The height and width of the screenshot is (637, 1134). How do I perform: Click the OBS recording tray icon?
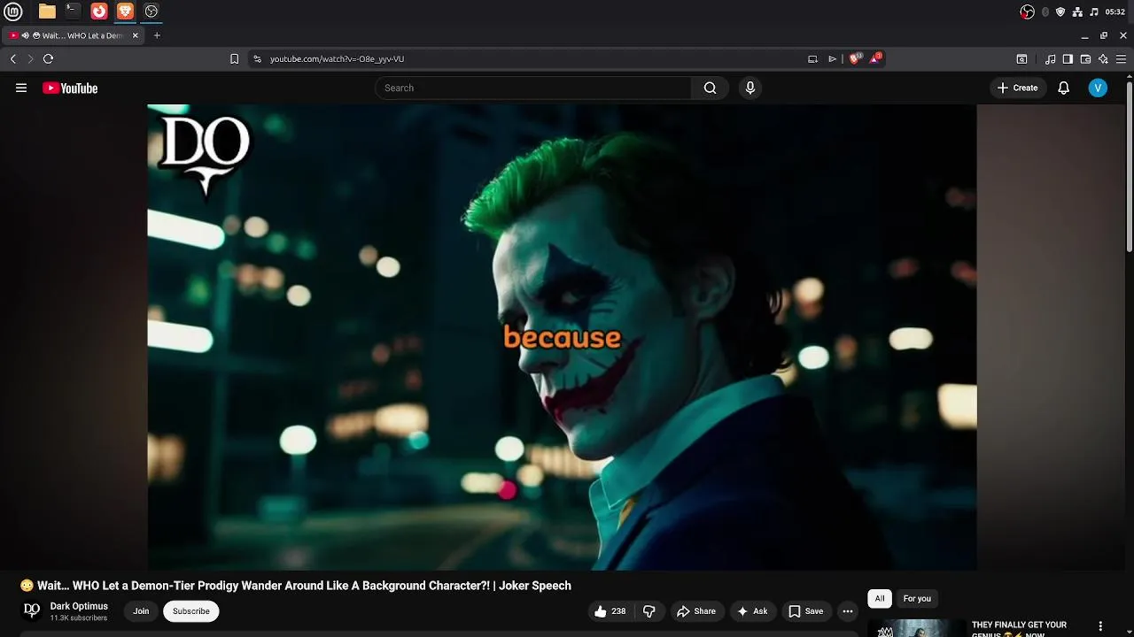click(x=1028, y=12)
